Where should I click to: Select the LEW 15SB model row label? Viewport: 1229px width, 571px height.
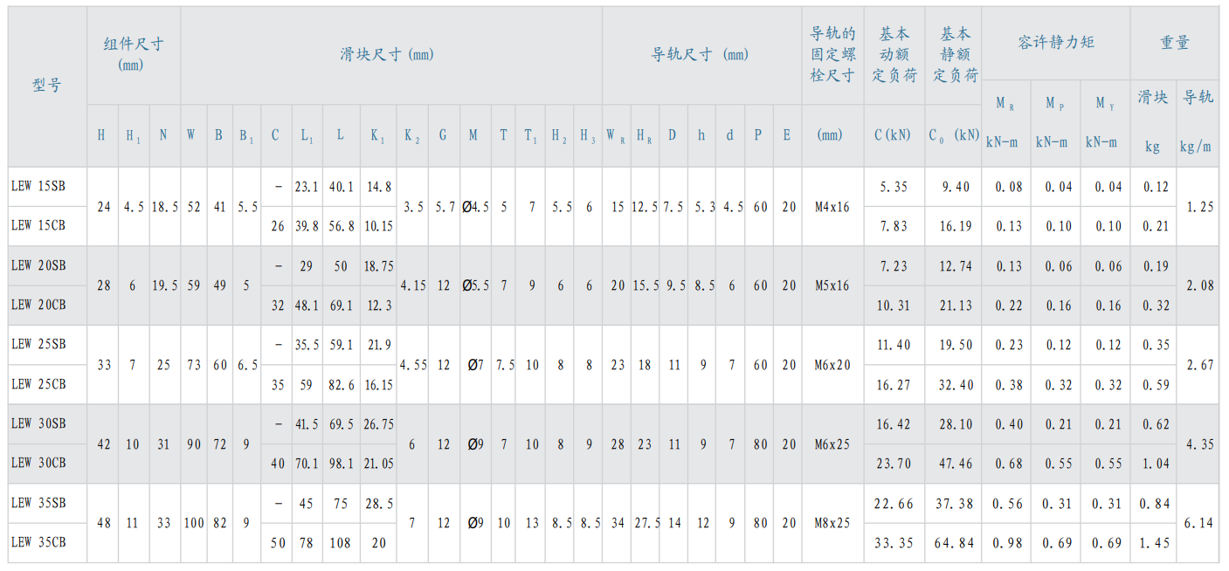click(x=38, y=186)
